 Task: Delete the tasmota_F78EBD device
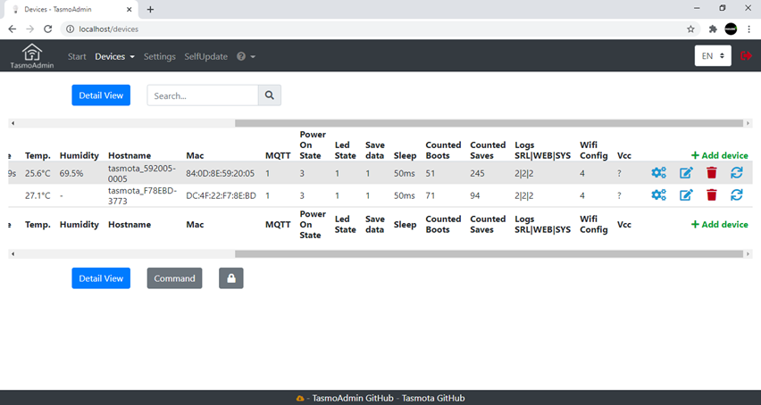coord(712,194)
